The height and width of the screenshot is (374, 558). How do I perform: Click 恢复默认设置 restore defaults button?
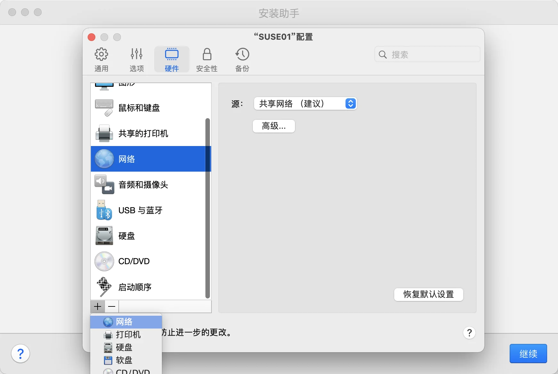coord(429,294)
